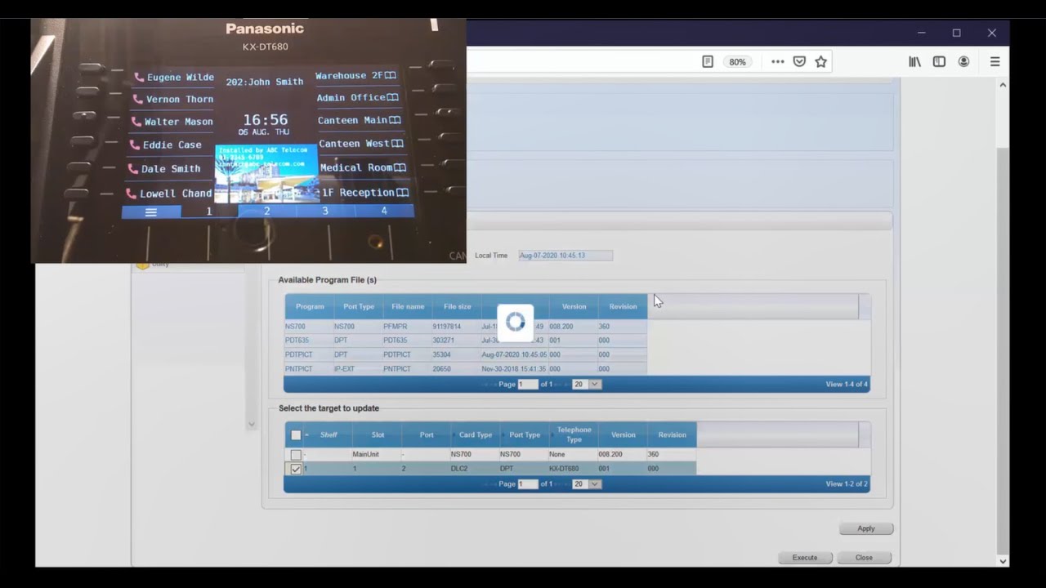
Task: Click Eugene Wilde on the phone display
Action: pos(172,78)
